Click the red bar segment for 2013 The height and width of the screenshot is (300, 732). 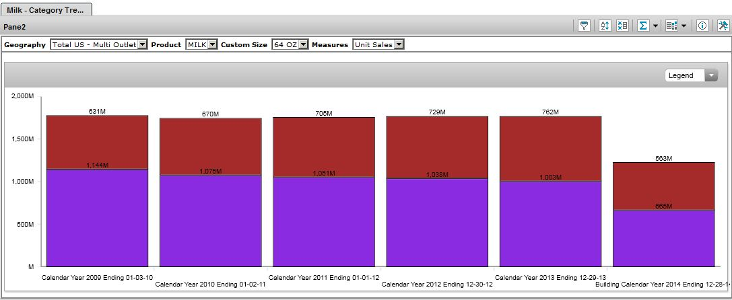(550, 149)
